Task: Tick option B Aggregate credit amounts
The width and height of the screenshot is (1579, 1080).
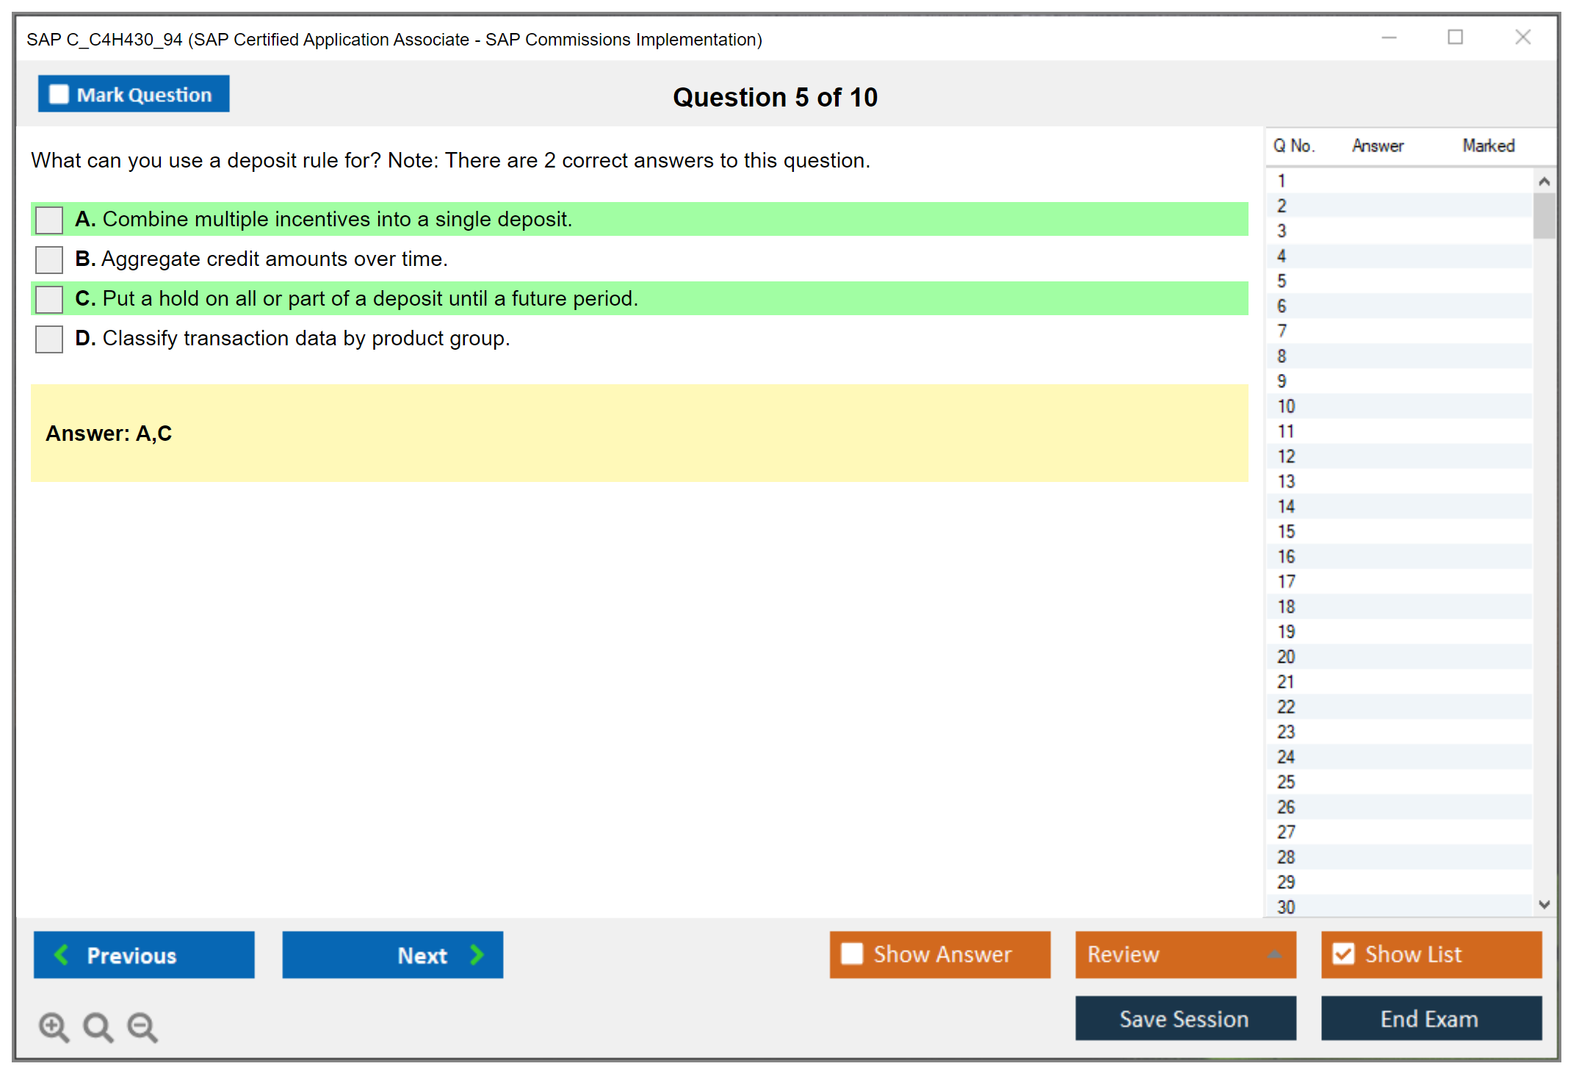Action: [49, 259]
